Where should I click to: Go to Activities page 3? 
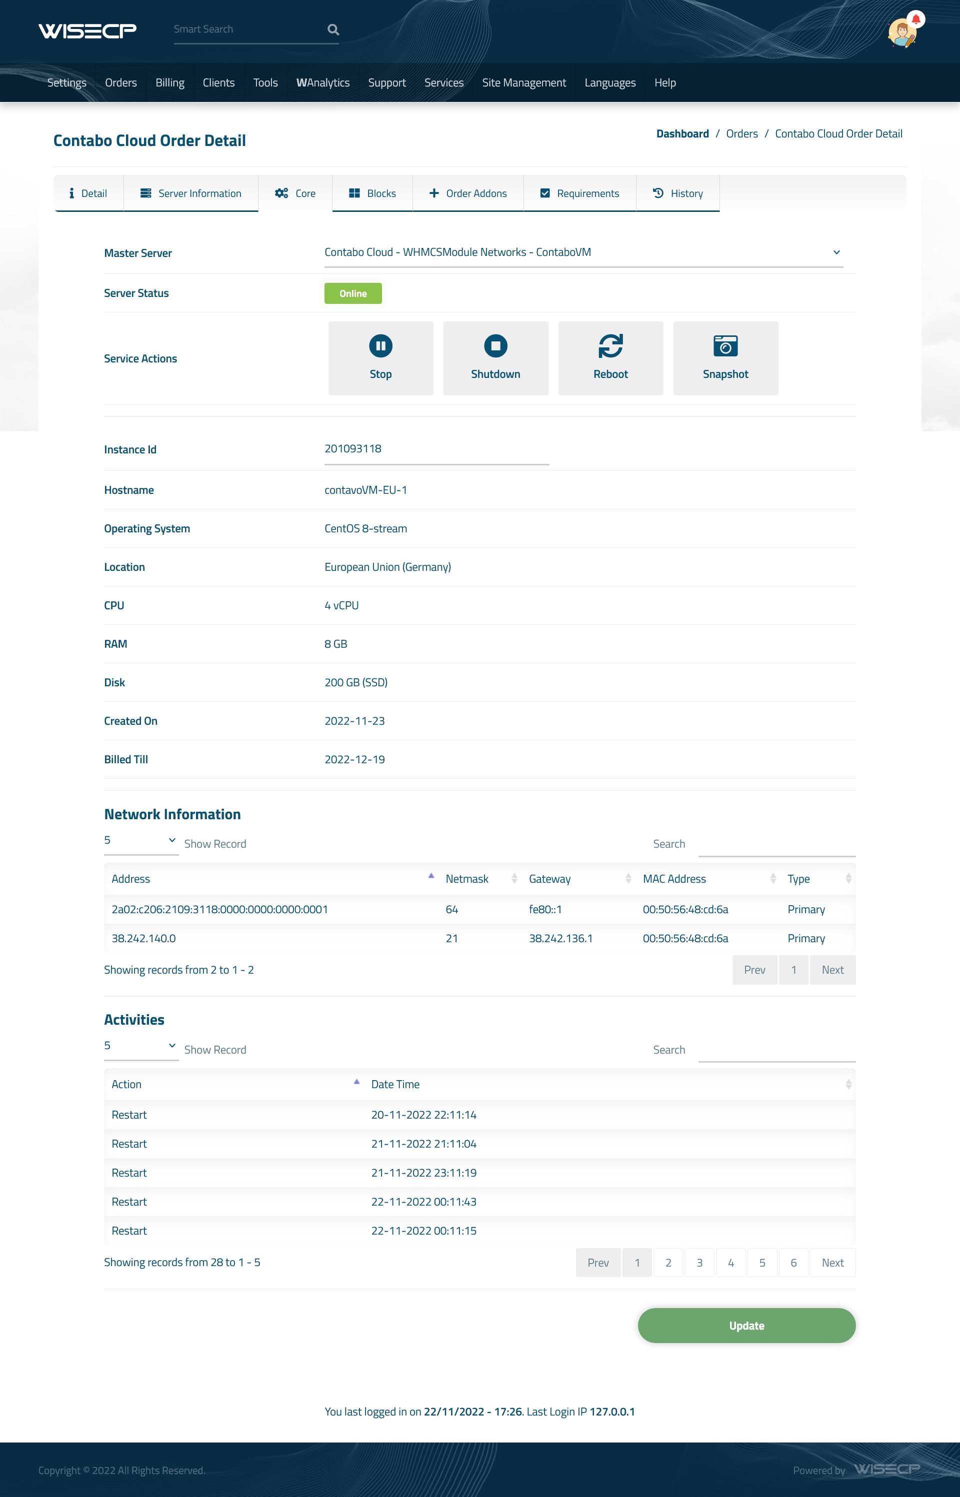click(x=699, y=1262)
